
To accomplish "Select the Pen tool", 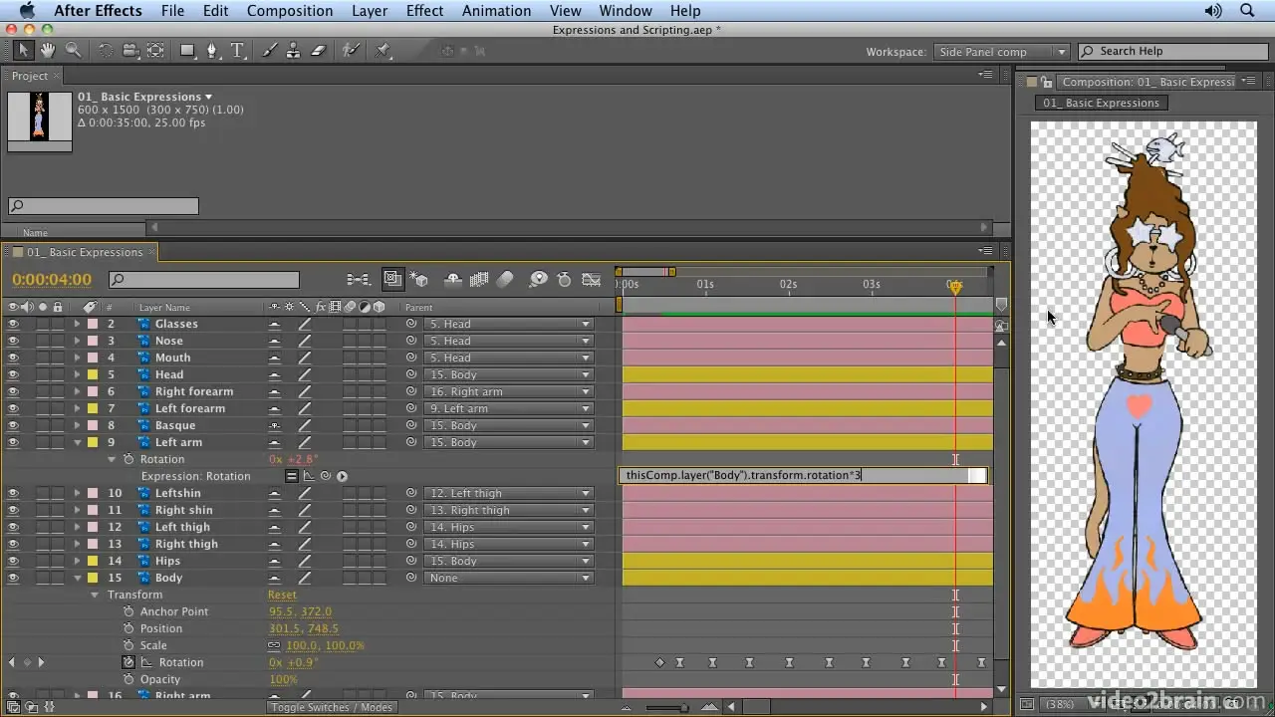I will tap(212, 51).
